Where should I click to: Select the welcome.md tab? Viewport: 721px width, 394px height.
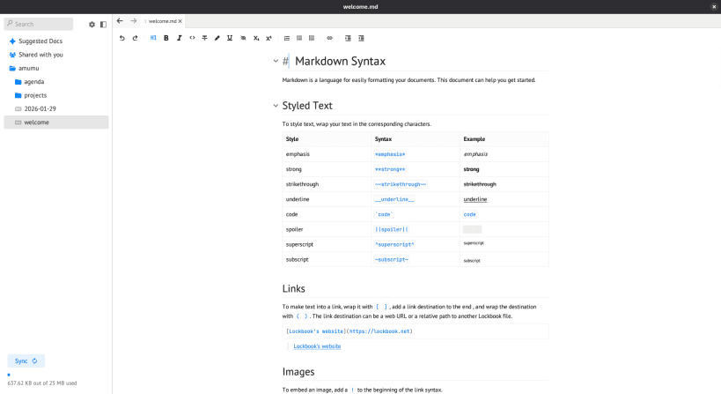(x=162, y=21)
